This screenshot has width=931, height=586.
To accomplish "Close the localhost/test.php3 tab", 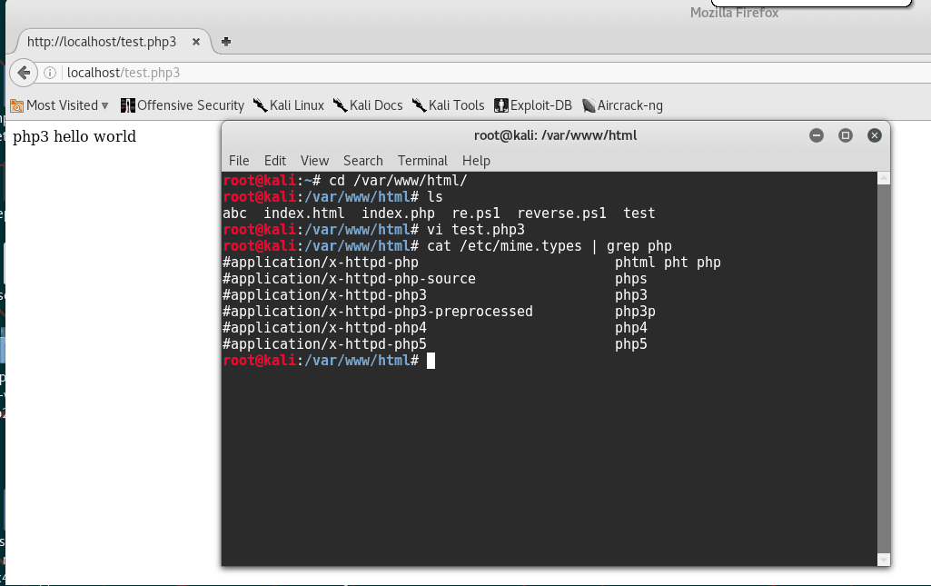I will [196, 42].
